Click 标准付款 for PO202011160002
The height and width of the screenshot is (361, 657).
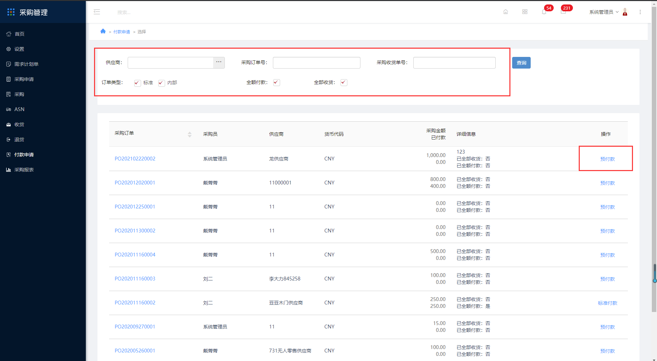pos(607,303)
